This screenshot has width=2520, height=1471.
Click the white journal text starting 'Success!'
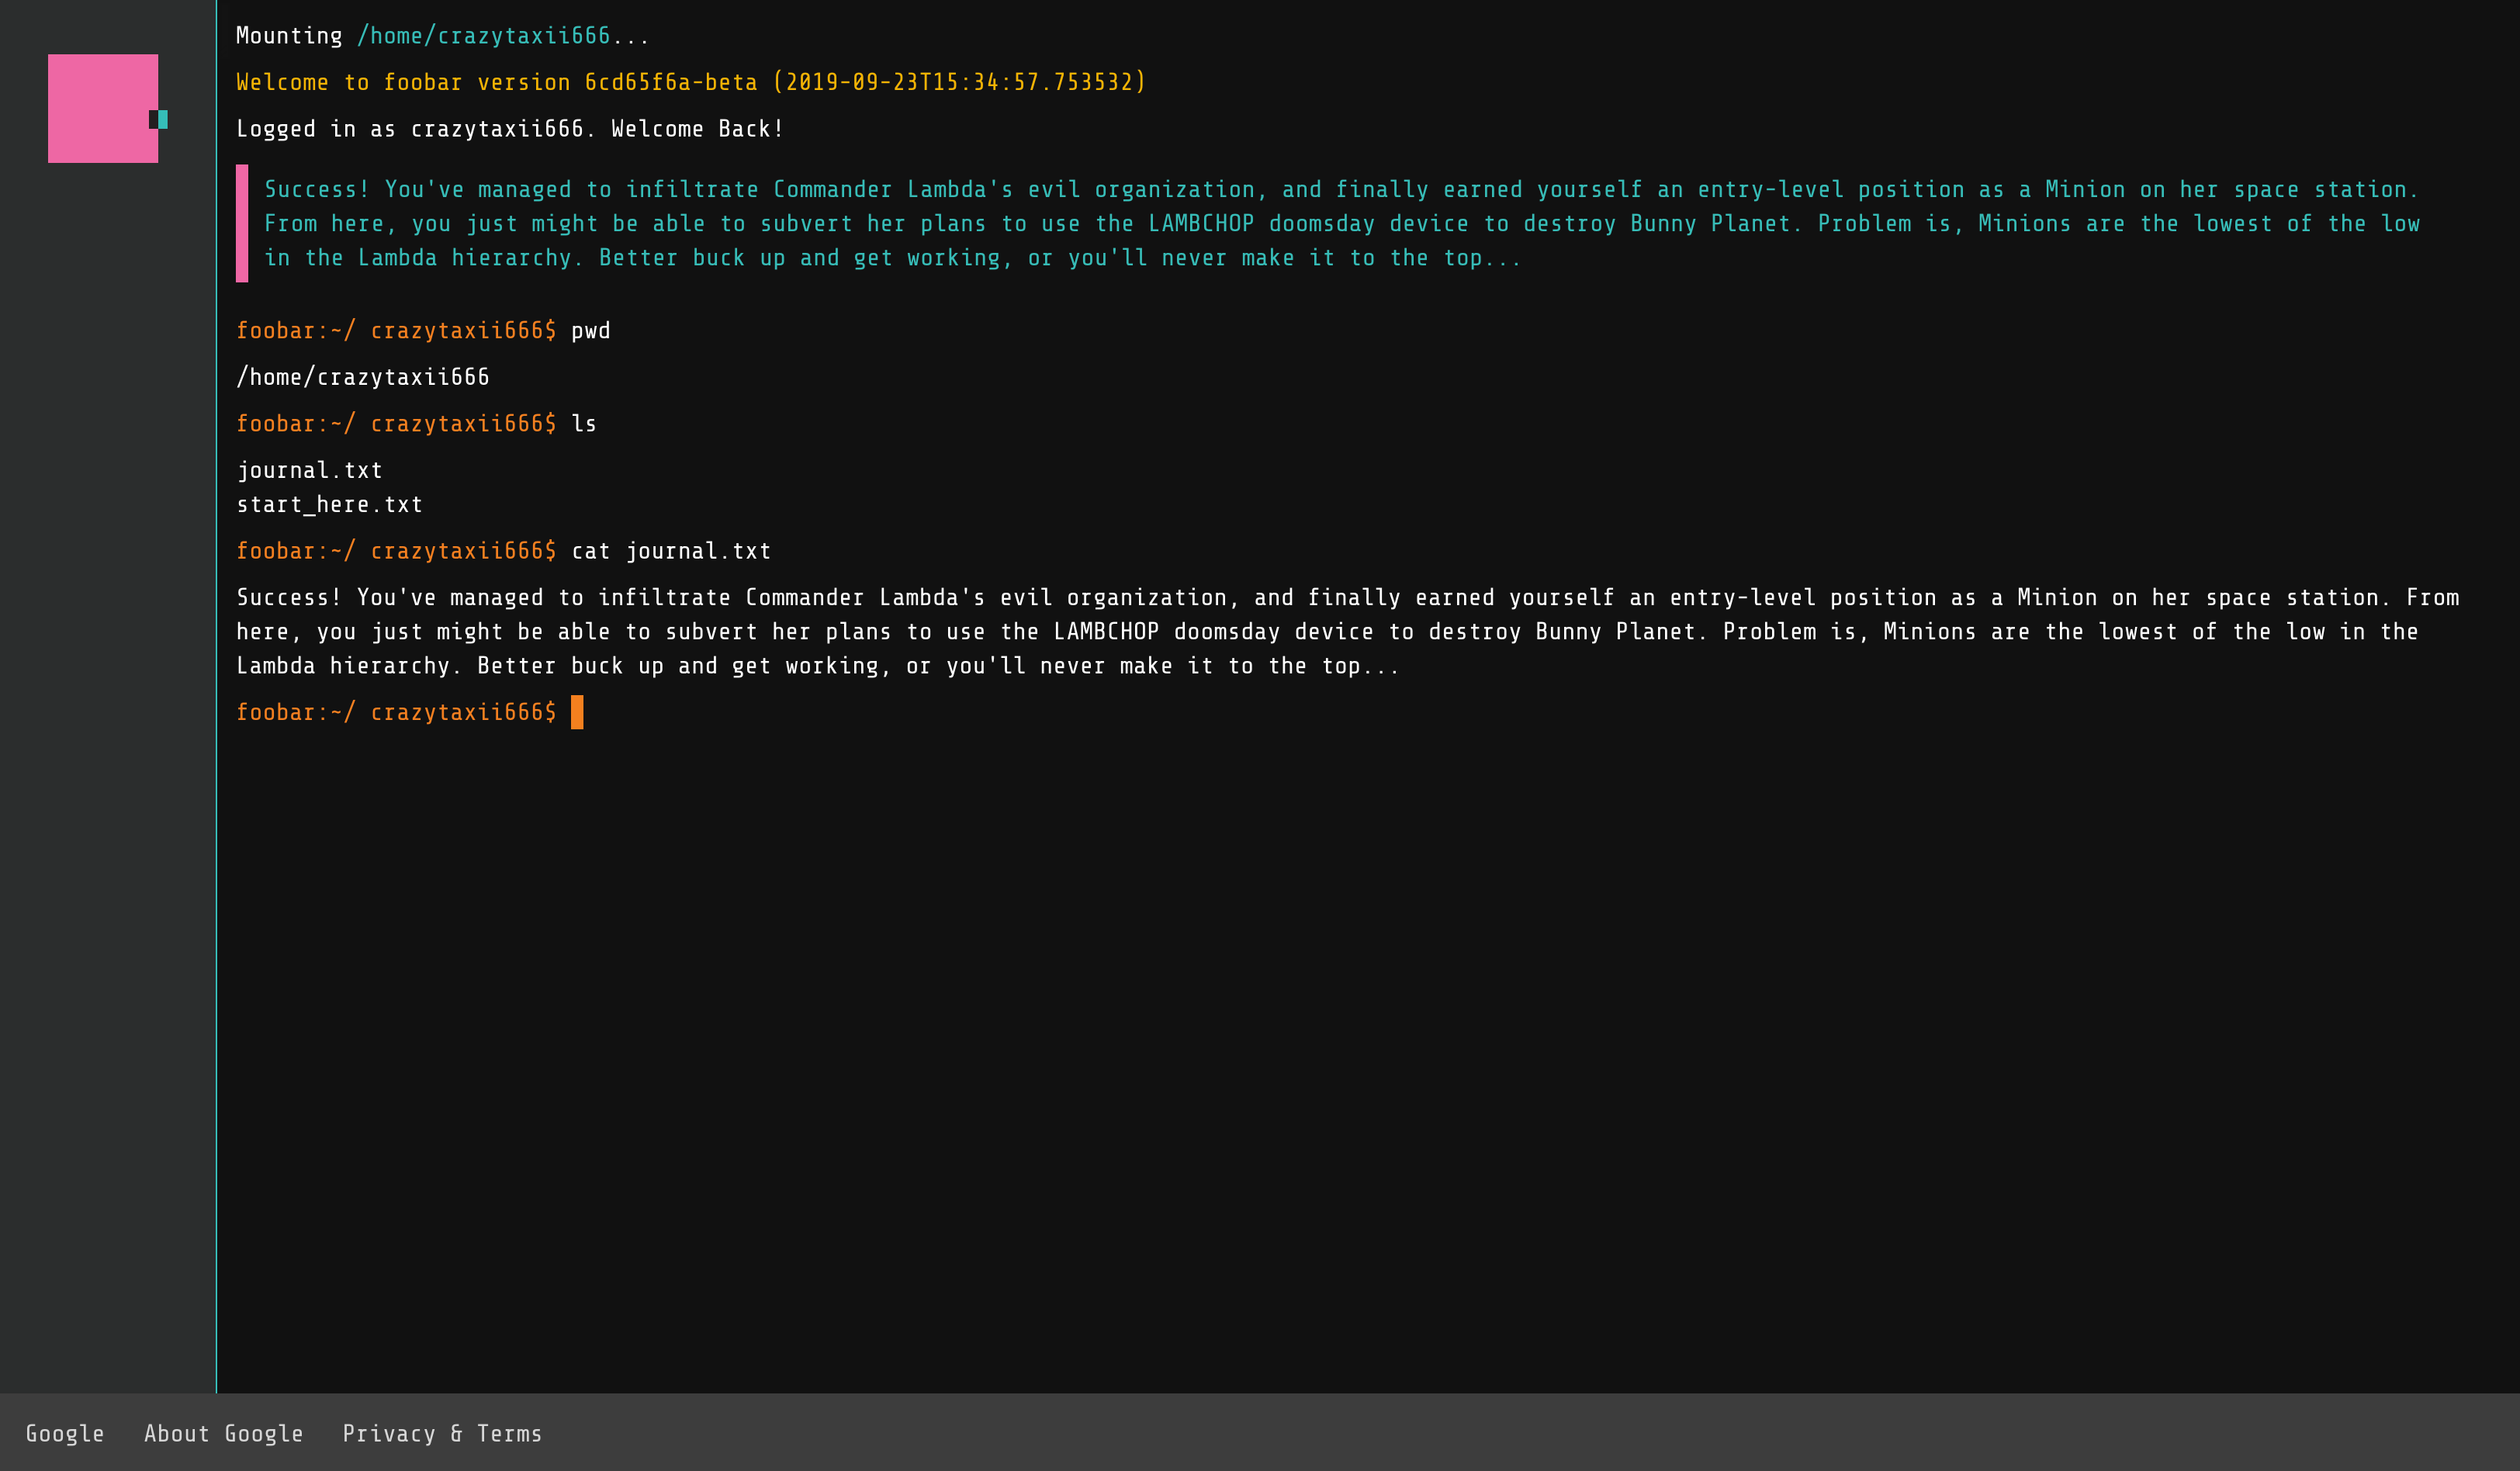pos(1347,632)
